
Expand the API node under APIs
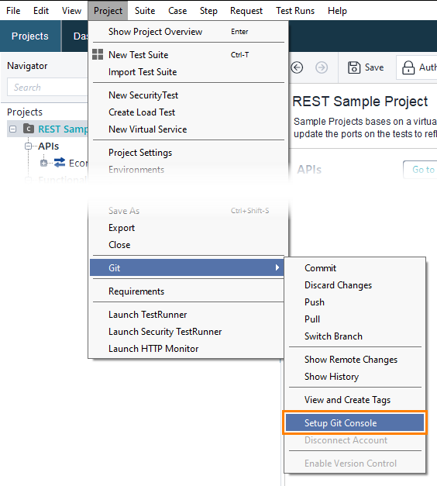coord(43,163)
